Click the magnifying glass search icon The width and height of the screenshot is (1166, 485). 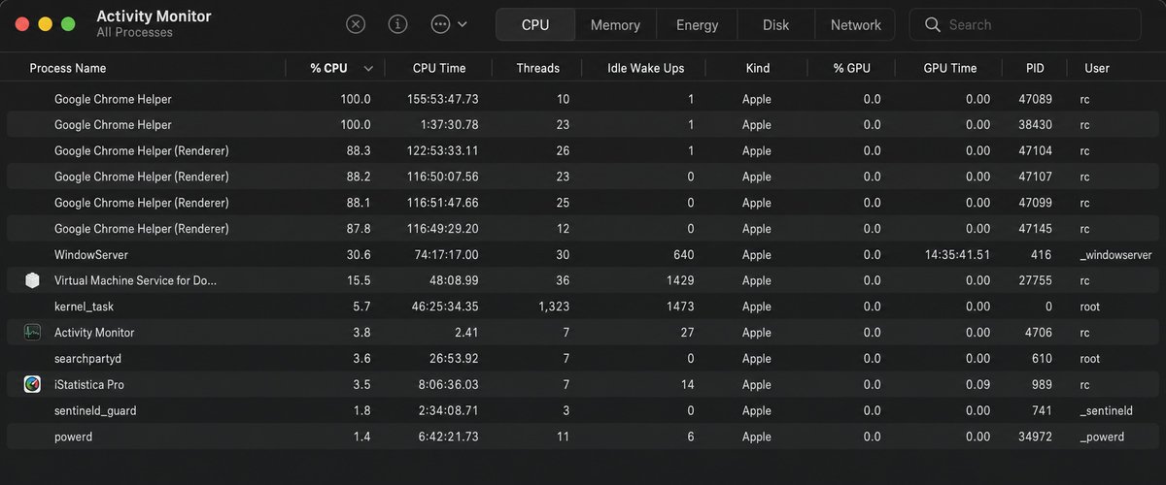pos(932,24)
